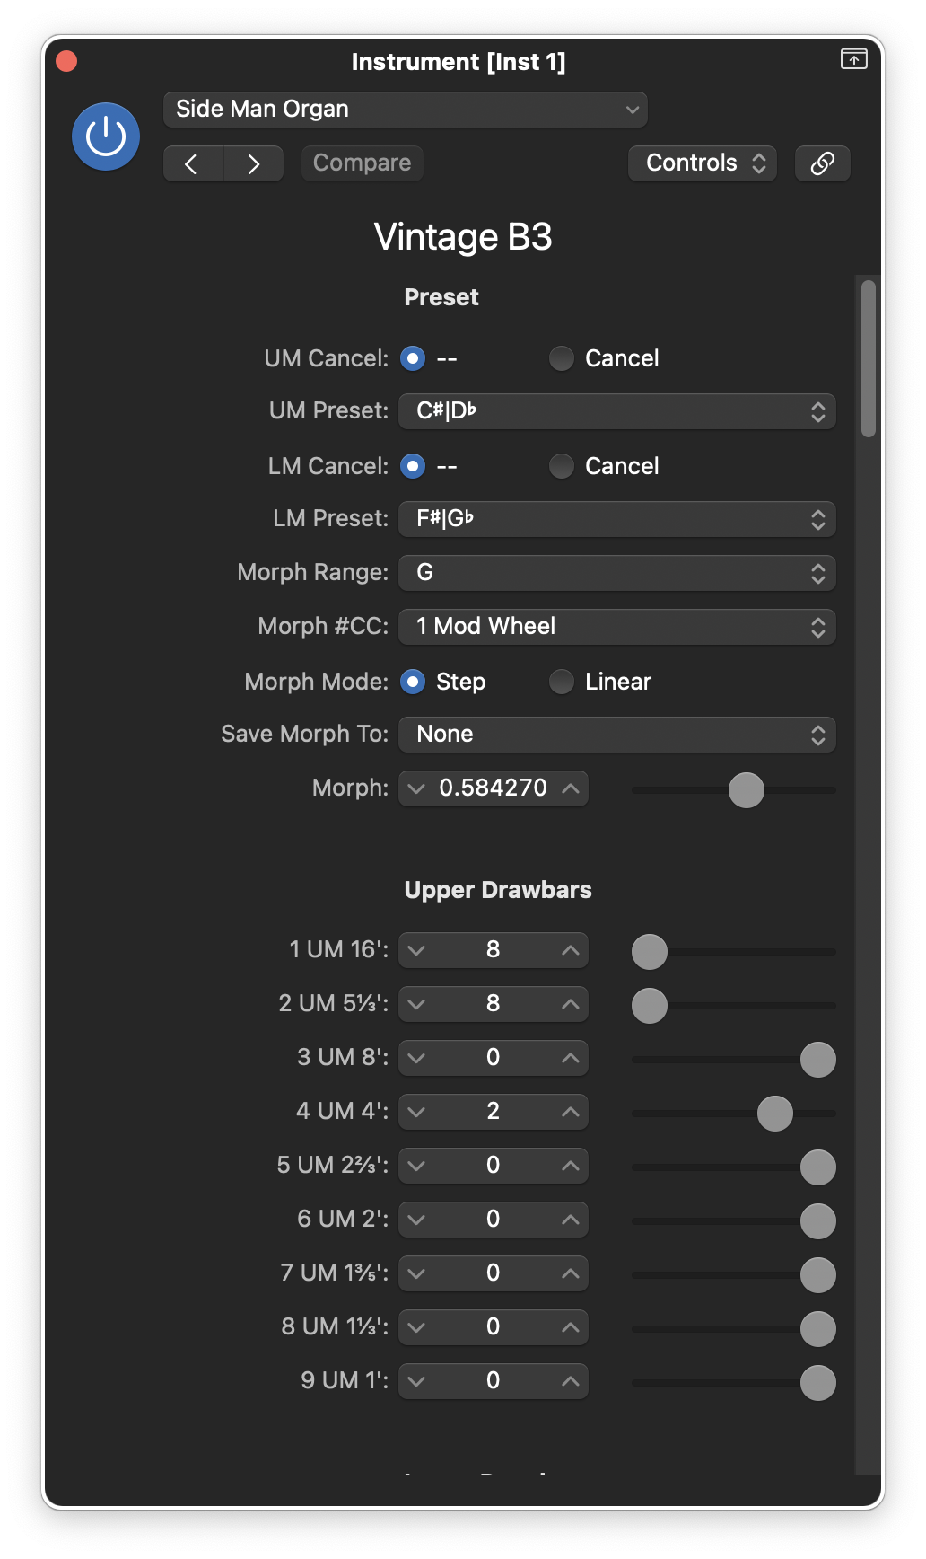Screen dimensions: 926x1559
Task: Click the 1 UM 16' drawbar slider thumb
Action: [x=650, y=952]
